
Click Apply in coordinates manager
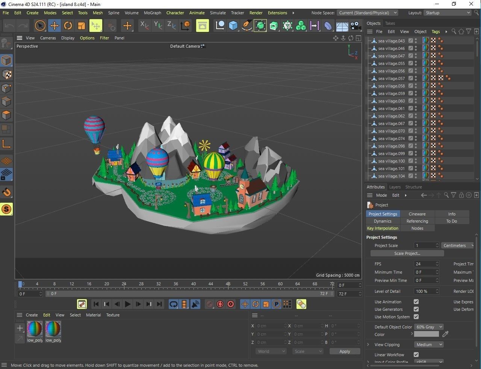[x=345, y=351]
